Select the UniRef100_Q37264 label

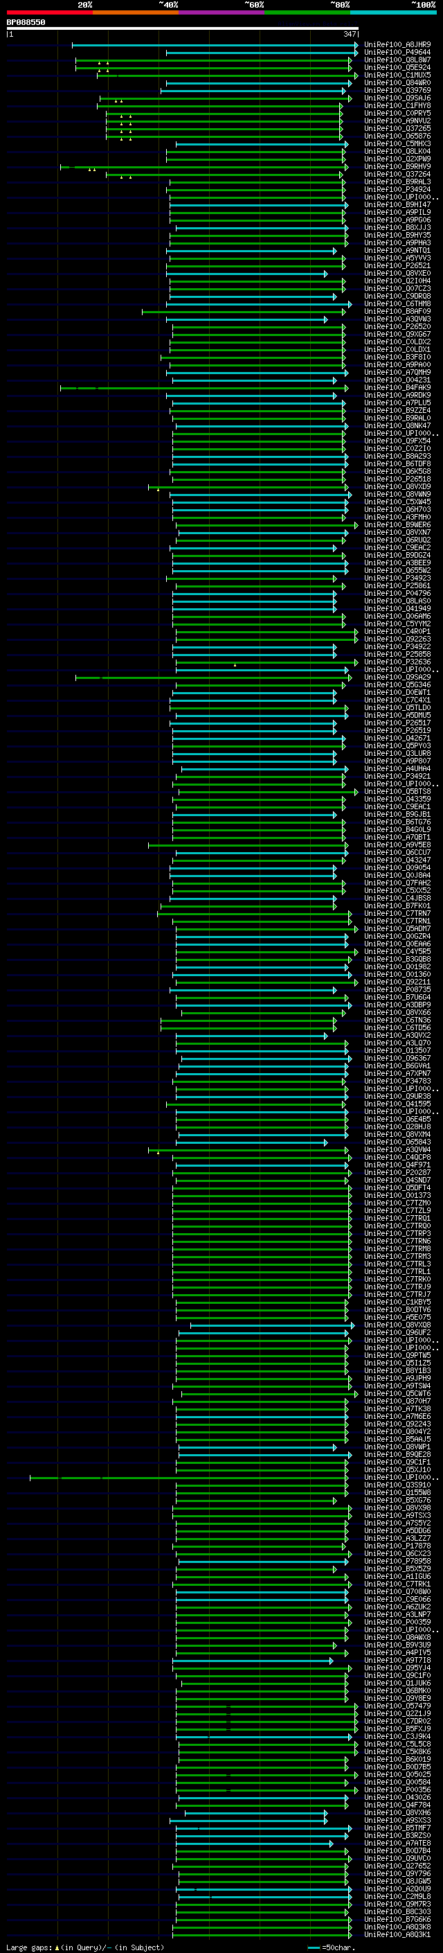click(397, 175)
